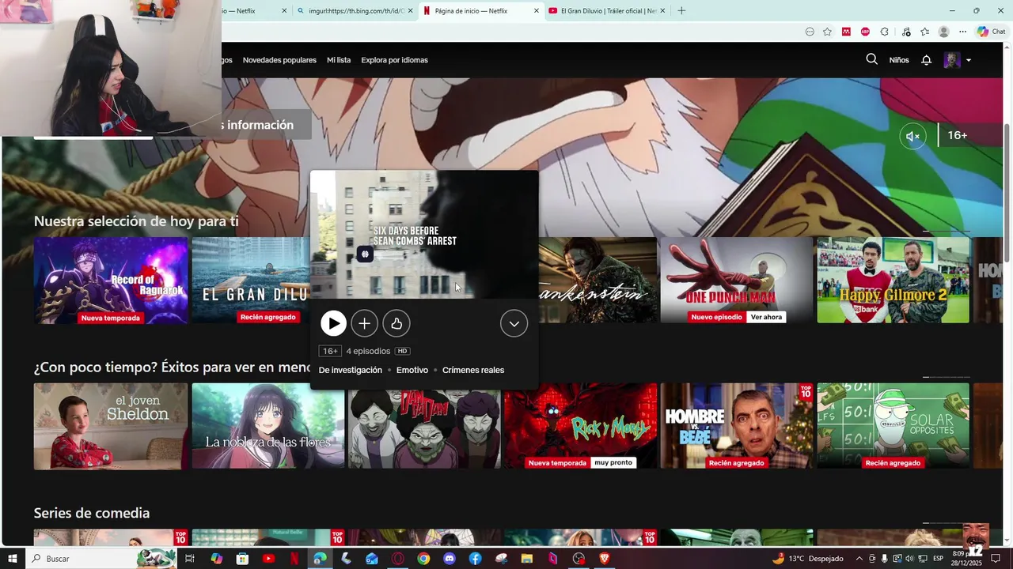Open Explora por idiomas
The image size is (1013, 569).
[394, 60]
